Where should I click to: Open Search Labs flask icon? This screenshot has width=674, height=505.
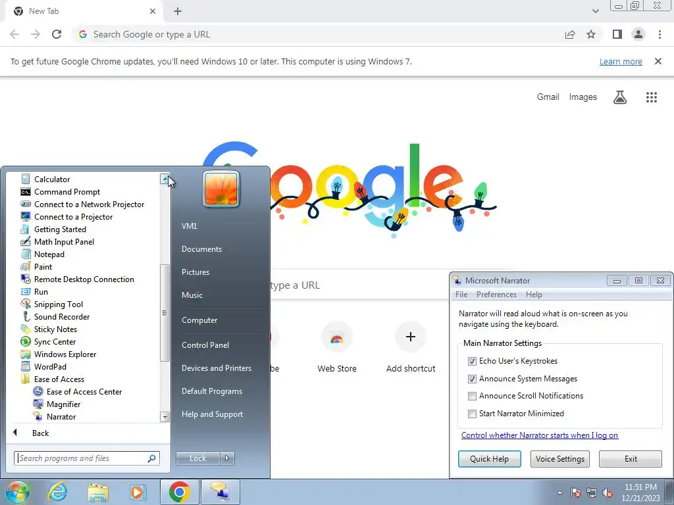click(619, 97)
